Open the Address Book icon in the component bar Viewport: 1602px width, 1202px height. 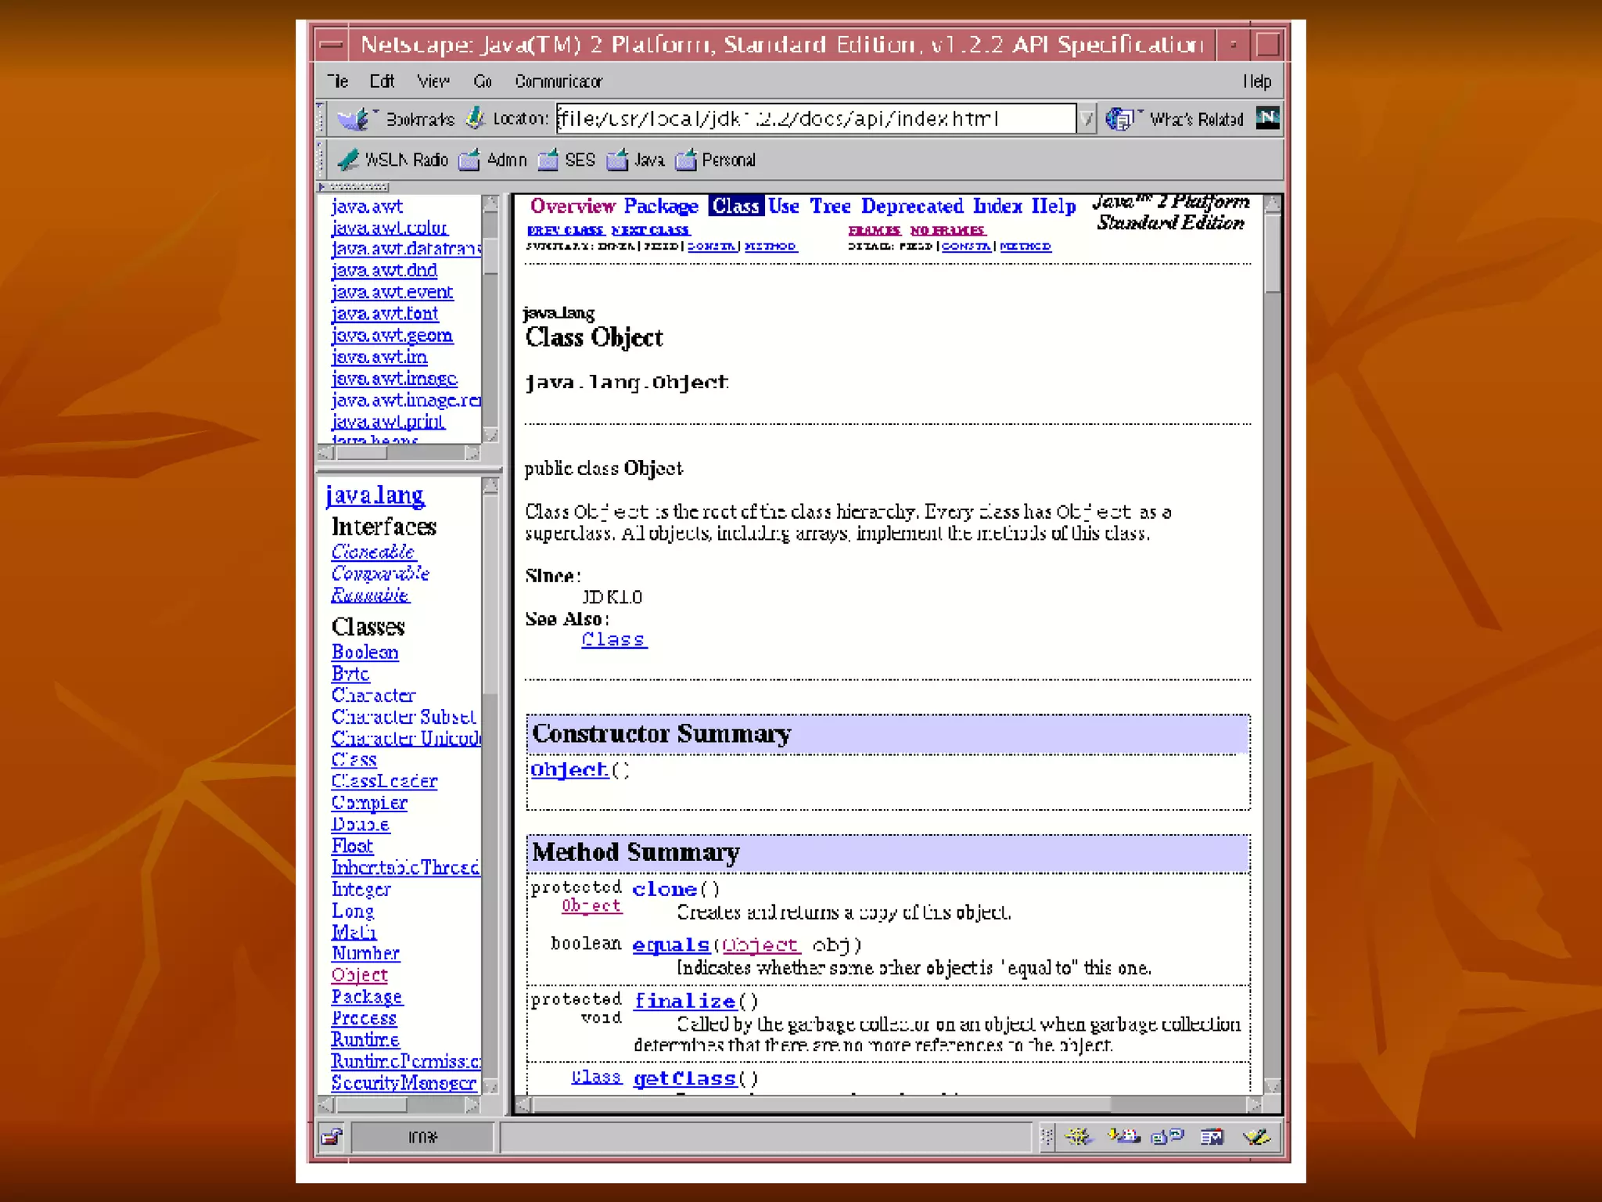click(1212, 1137)
